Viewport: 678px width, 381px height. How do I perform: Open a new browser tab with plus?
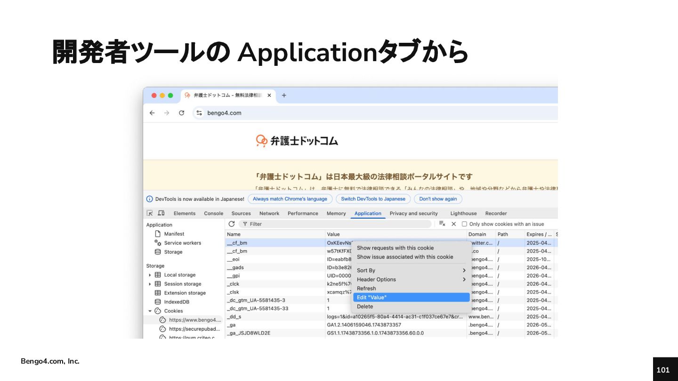click(284, 95)
